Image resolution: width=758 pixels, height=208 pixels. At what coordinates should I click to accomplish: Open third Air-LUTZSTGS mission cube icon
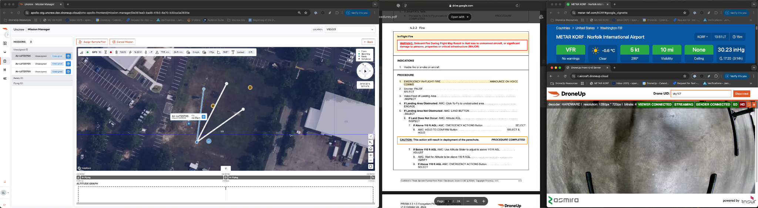(68, 72)
